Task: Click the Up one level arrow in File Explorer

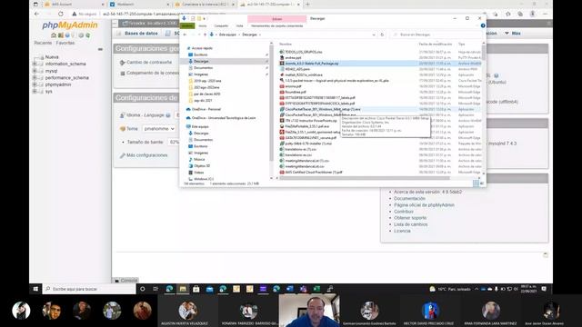Action: [205, 35]
